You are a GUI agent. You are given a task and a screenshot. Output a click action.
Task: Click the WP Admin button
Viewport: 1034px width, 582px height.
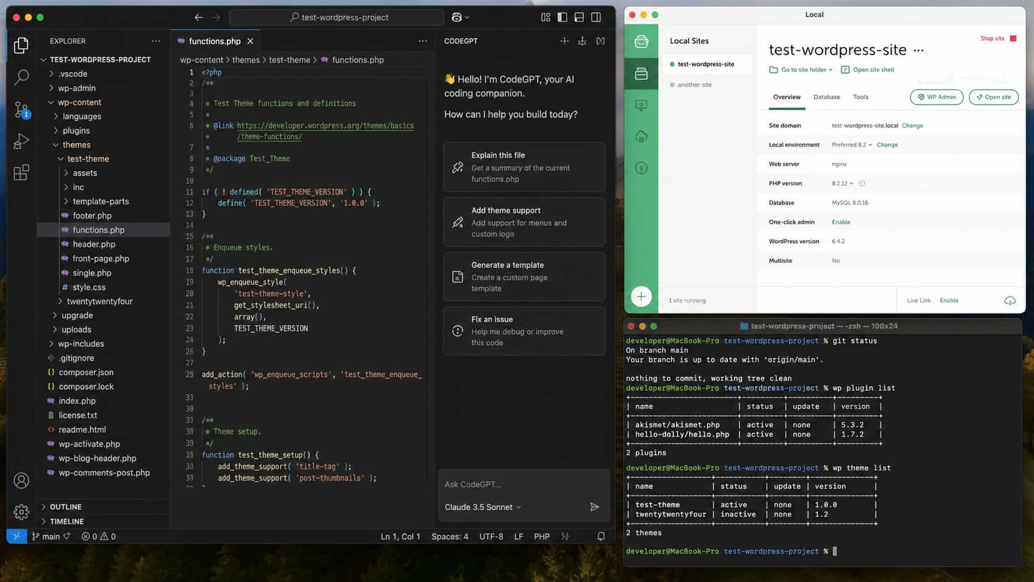coord(936,97)
